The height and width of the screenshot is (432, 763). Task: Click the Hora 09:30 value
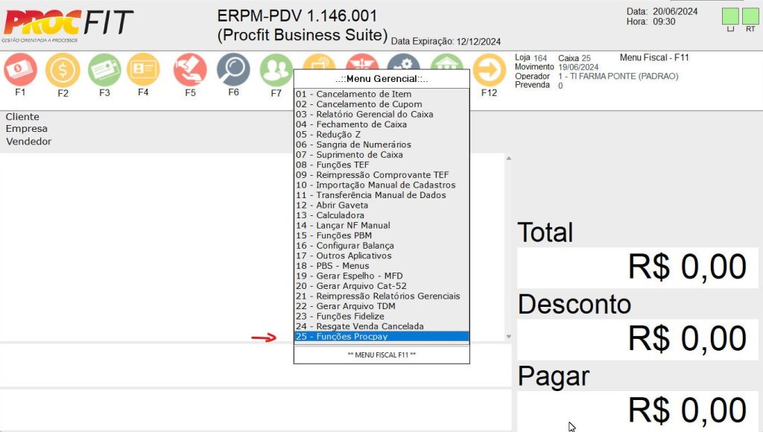click(664, 22)
